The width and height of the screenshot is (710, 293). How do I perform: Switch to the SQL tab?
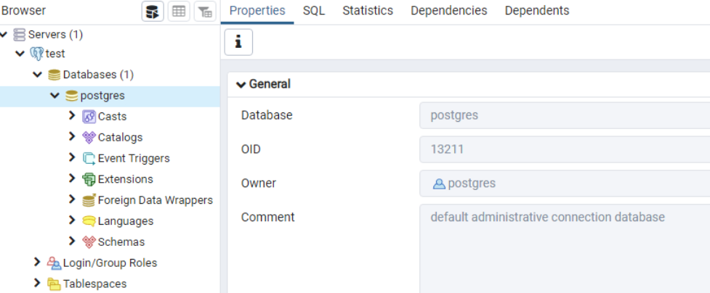tap(314, 11)
